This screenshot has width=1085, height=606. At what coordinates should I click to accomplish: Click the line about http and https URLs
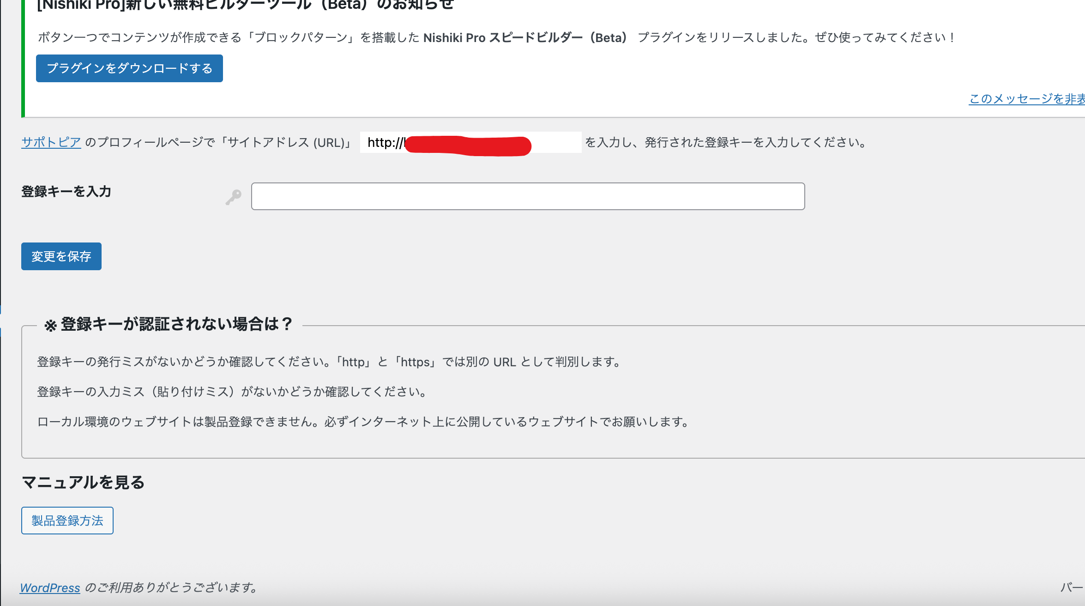point(330,362)
